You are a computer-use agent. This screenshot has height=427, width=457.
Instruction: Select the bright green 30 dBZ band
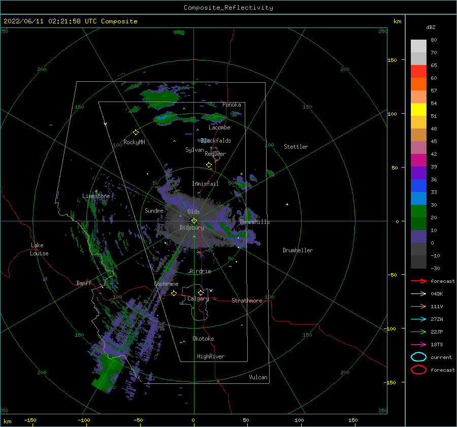418,211
